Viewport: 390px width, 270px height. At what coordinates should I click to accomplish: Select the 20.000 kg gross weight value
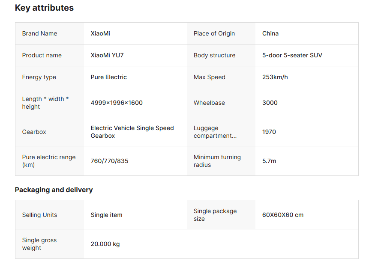pyautogui.click(x=105, y=244)
